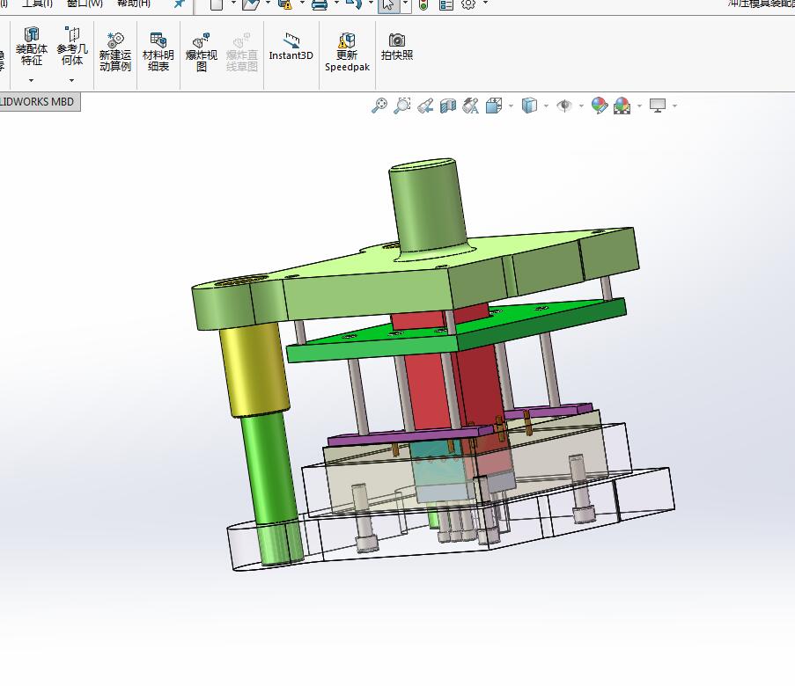Click the Hide/Show Items eye icon

point(564,106)
